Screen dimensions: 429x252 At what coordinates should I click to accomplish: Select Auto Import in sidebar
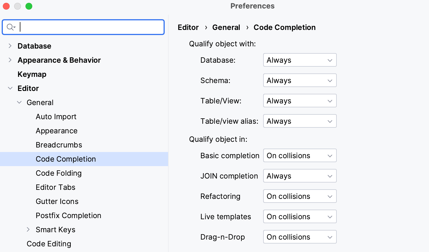coord(56,117)
